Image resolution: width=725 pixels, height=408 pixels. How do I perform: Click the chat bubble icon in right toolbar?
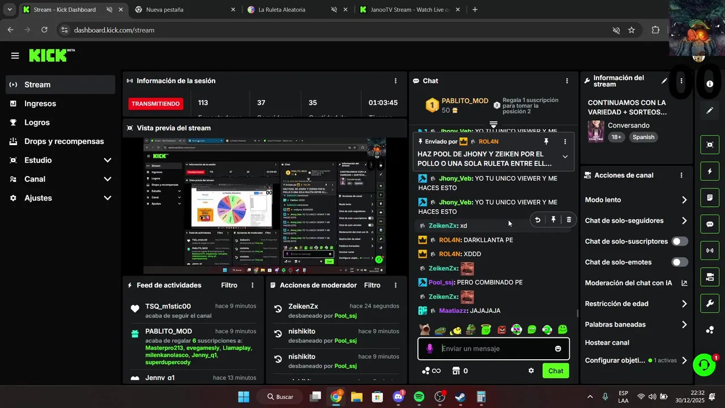710,224
